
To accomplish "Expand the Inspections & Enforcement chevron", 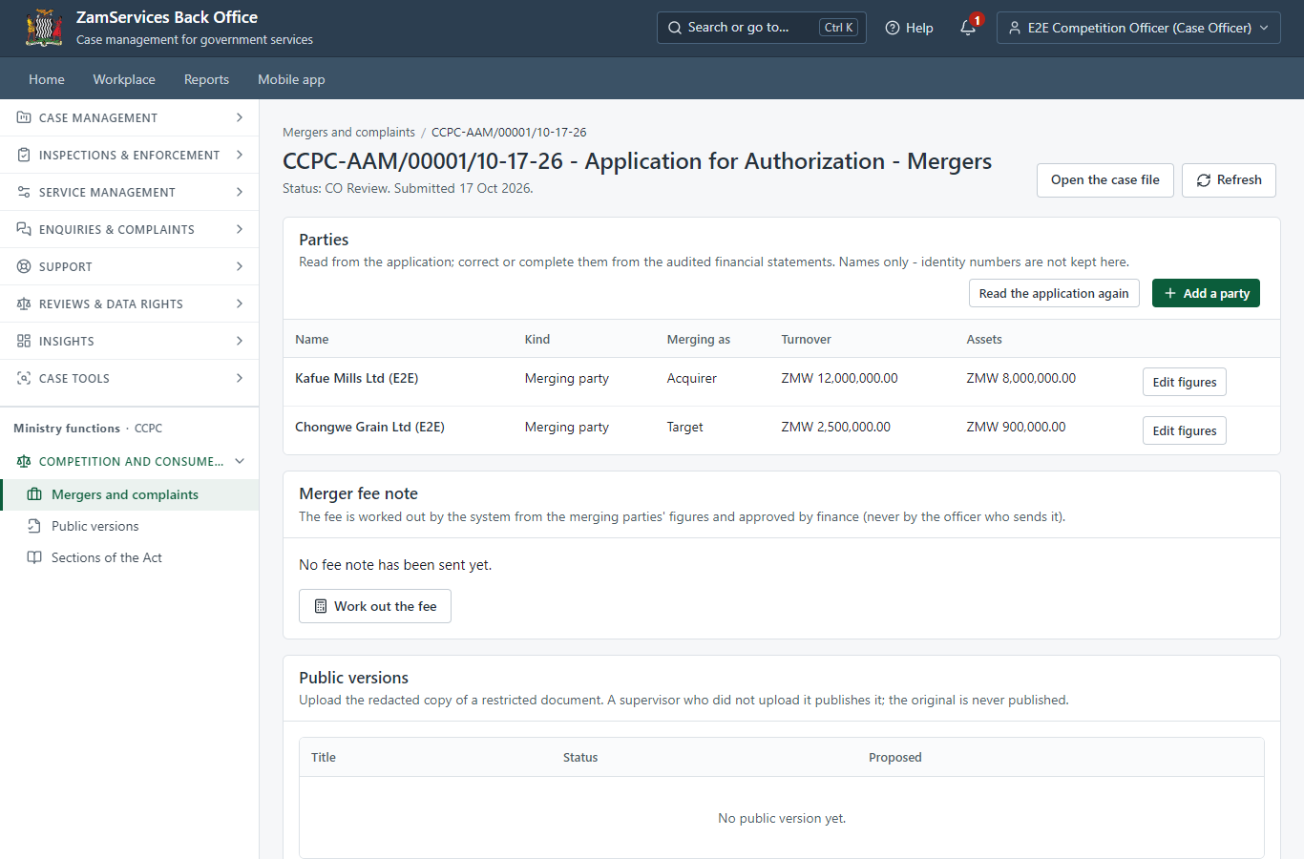I will click(x=240, y=155).
